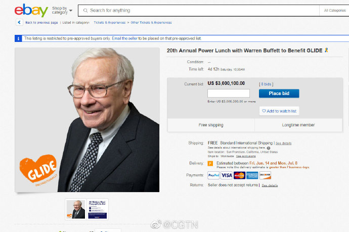Open the Tickets & Experiences breadcrumb
This screenshot has height=232, width=349.
tap(110, 22)
